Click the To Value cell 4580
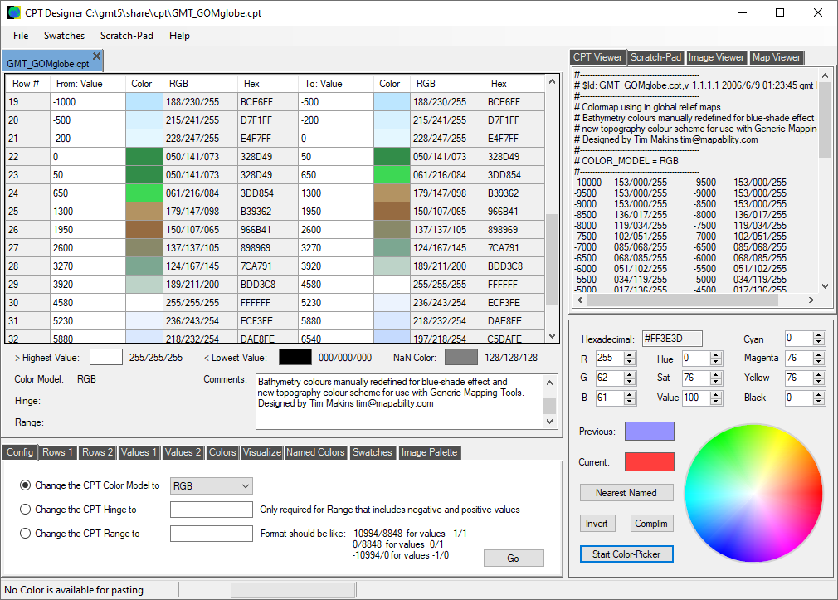Screen dimensions: 838x600 (336, 285)
